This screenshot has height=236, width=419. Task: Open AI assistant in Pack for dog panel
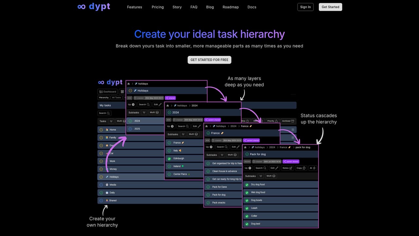pyautogui.click(x=313, y=168)
